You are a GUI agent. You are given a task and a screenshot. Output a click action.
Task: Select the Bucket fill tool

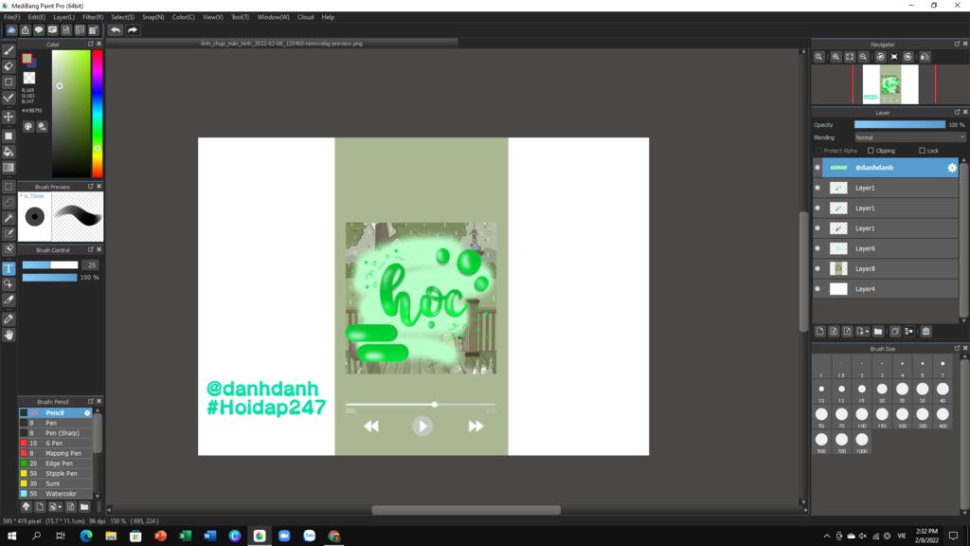(x=9, y=152)
